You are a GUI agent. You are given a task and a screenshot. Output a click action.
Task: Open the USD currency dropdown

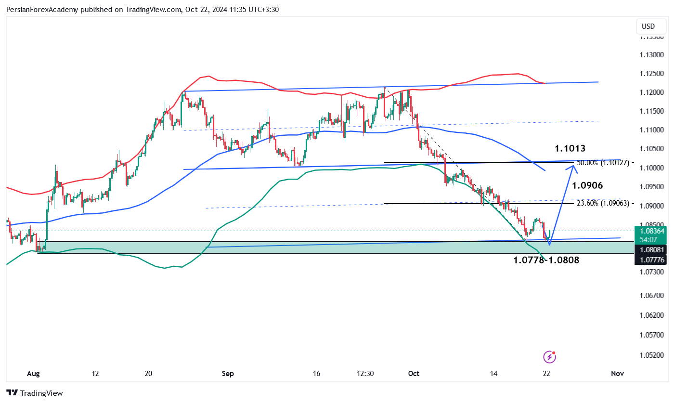click(x=651, y=26)
